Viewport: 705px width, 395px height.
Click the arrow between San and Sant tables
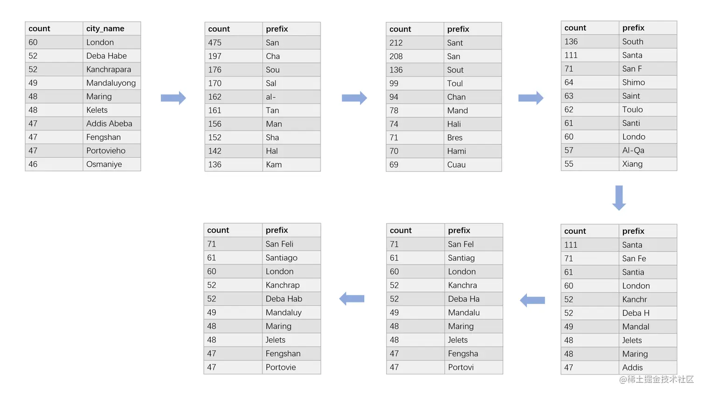point(354,98)
